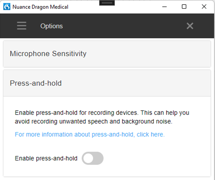Screen dimensions: 215x180
Task: Click the "Nuance Dragon Medical" window title
Action: coord(40,7)
